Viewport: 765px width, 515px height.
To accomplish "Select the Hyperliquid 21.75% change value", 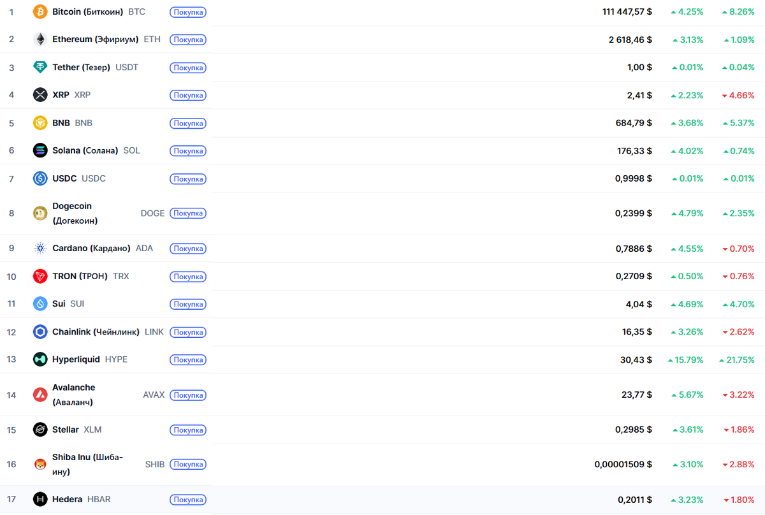I will 737,359.
